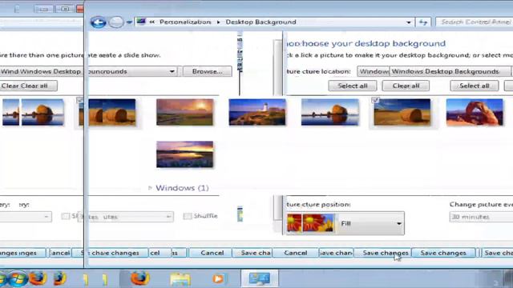This screenshot has width=513, height=288.
Task: Go to Personalization in the breadcrumb
Action: pos(185,22)
